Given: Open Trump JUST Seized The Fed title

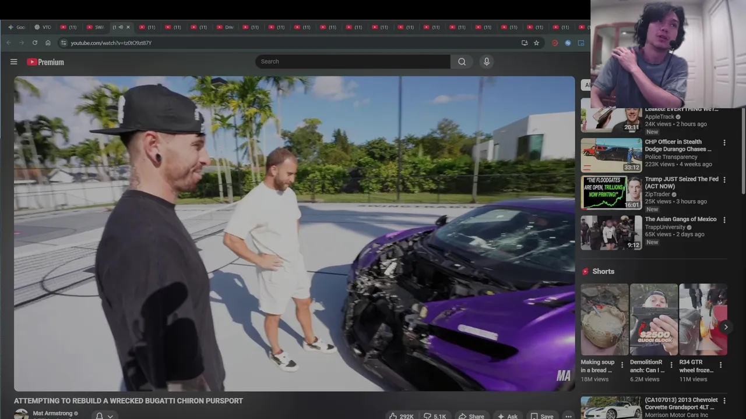Looking at the screenshot, I should [681, 183].
